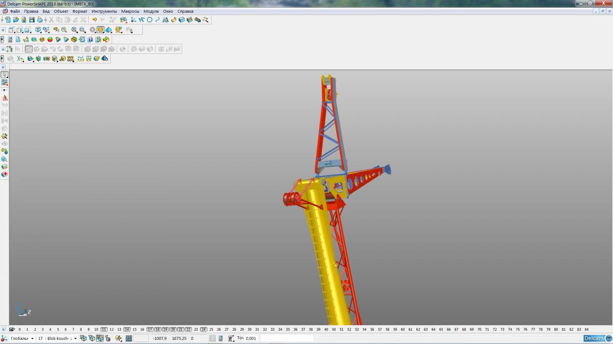Pick the Select arrow tool

[x=5, y=74]
